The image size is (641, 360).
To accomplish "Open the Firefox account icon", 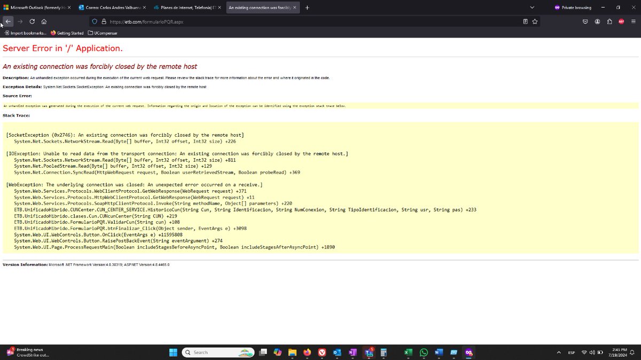I will [597, 21].
